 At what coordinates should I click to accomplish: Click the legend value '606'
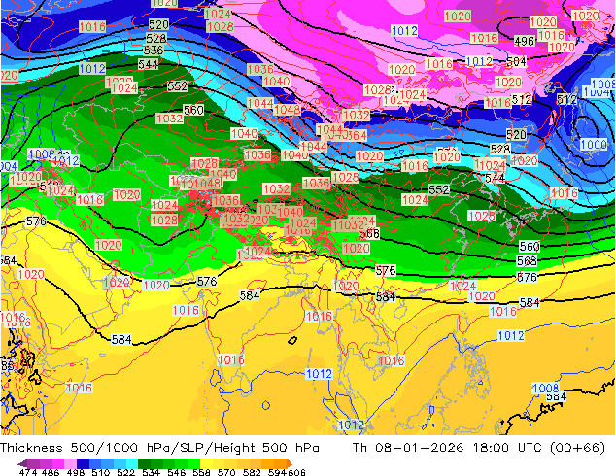(296, 472)
